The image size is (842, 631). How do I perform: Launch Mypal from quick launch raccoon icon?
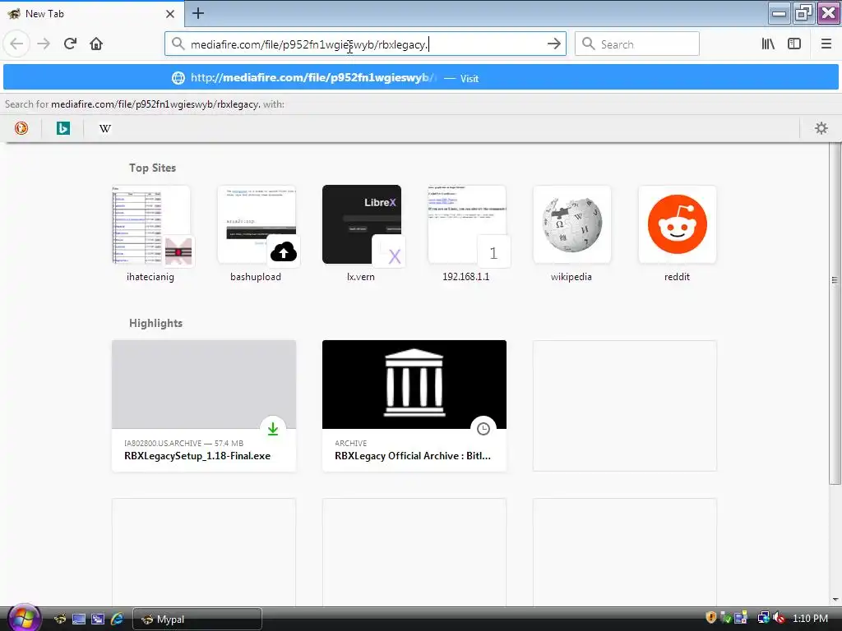[60, 619]
